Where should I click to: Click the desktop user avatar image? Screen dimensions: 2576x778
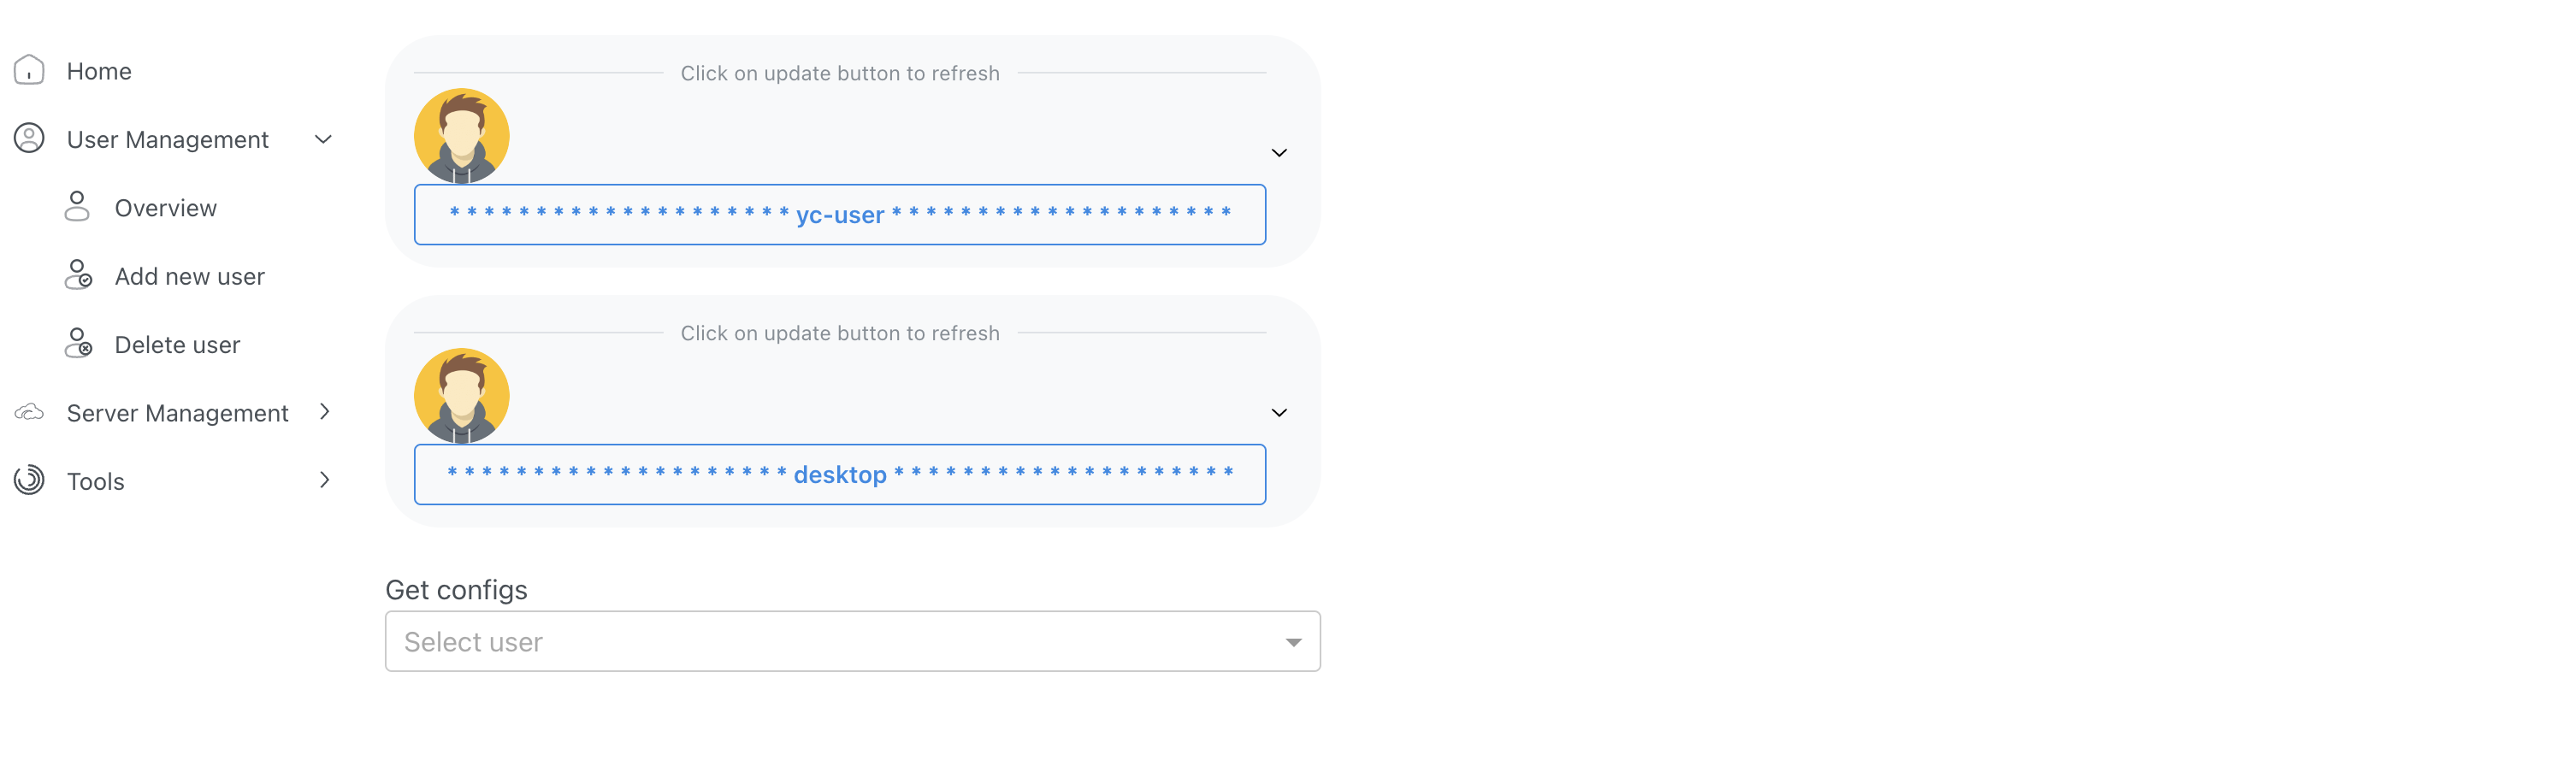(x=461, y=396)
